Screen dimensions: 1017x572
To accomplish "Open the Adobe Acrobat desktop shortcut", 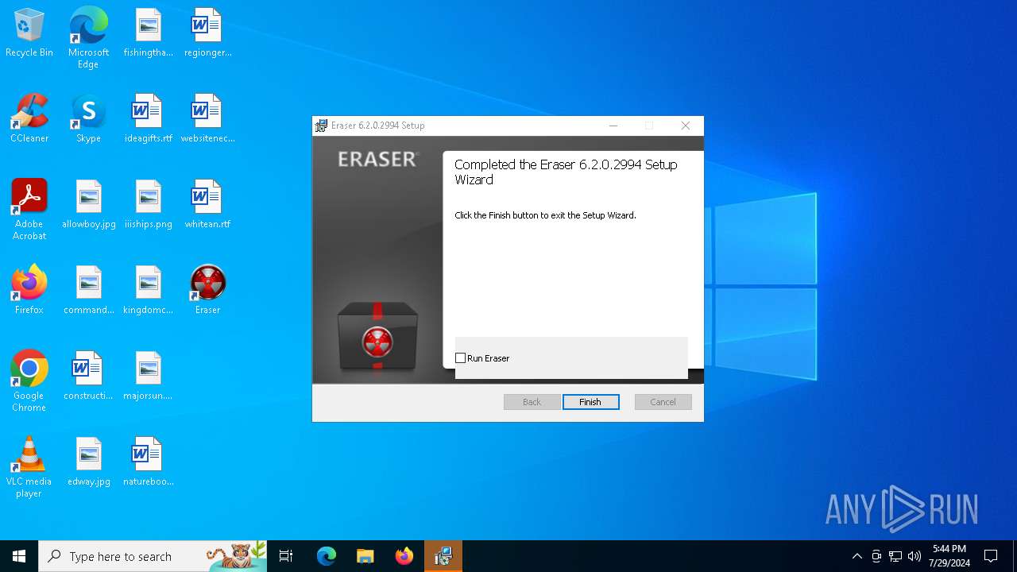I will pyautogui.click(x=29, y=210).
